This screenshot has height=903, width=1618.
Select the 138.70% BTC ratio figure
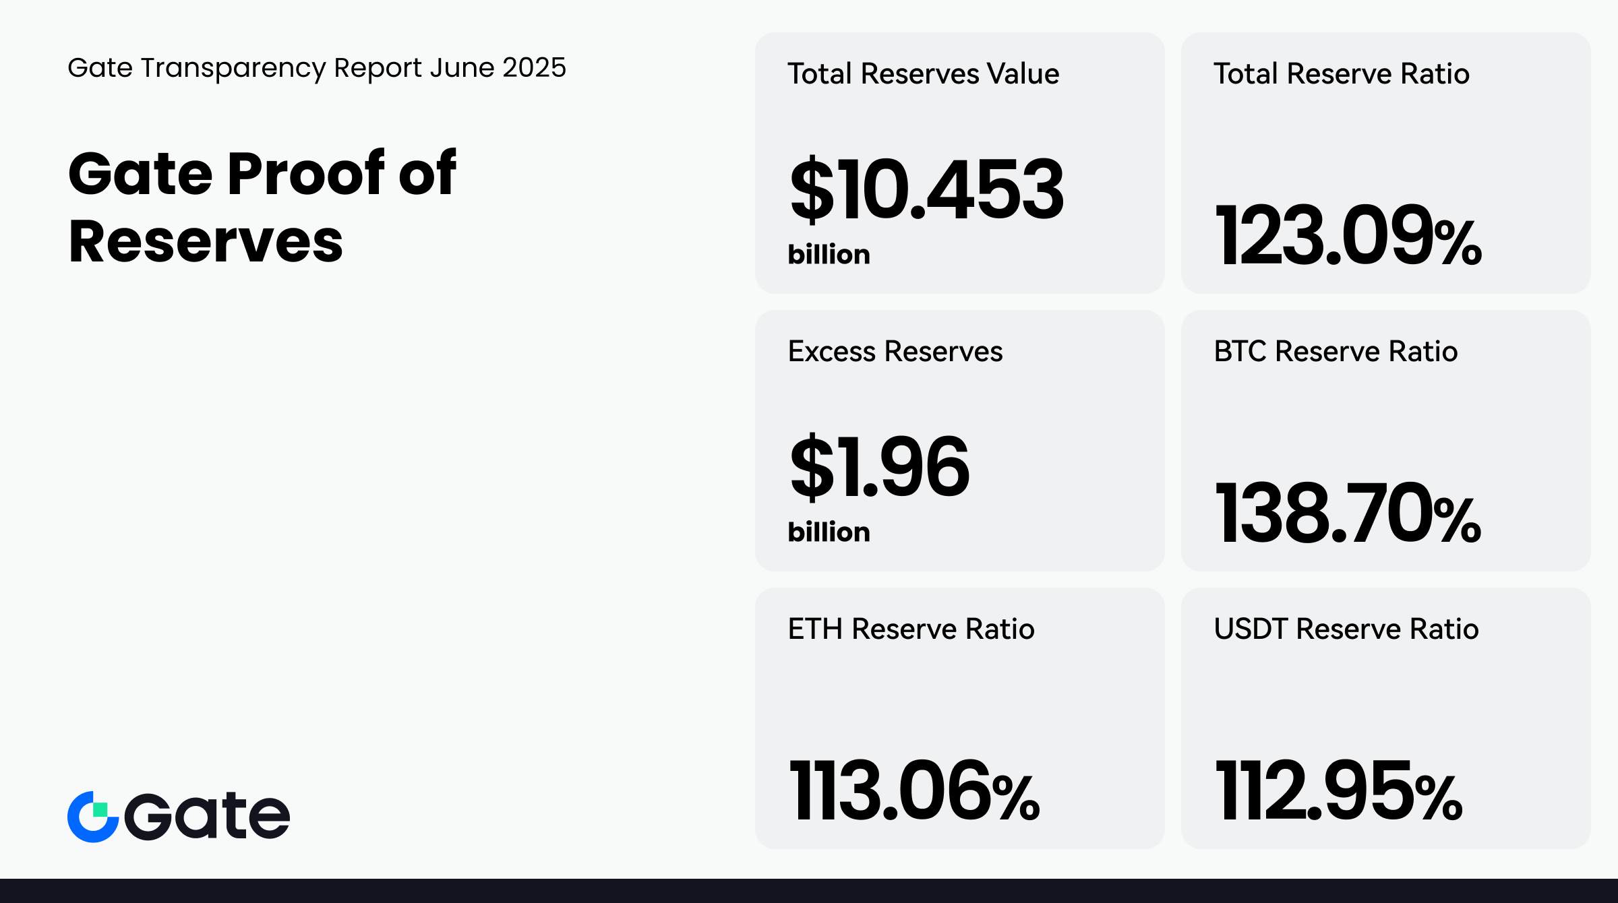1348,513
